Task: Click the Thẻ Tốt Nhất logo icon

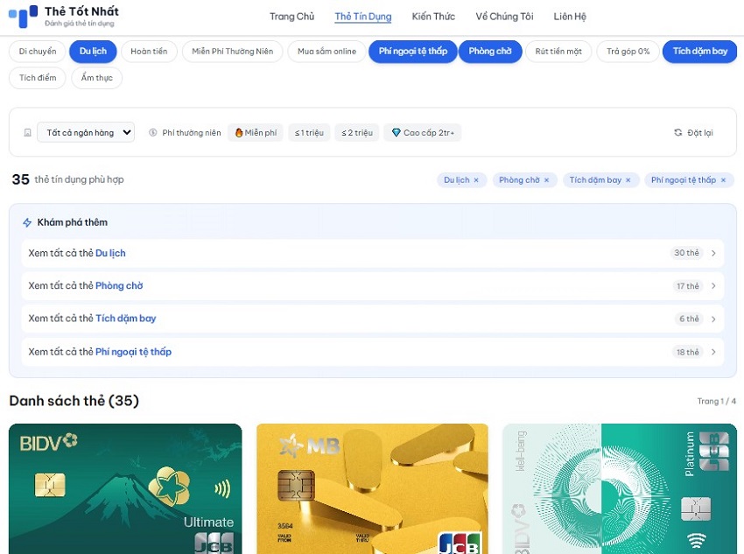Action: tap(23, 16)
